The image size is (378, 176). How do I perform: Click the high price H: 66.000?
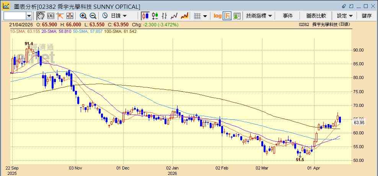70,24
